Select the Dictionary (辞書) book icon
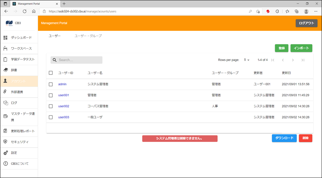 [5, 70]
